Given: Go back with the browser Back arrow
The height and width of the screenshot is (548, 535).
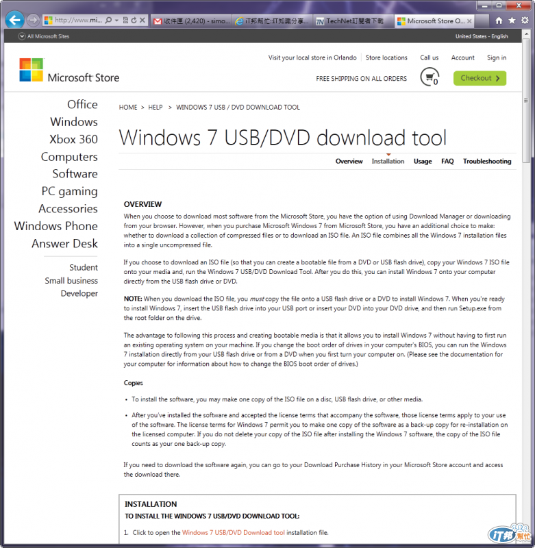Looking at the screenshot, I should point(14,20).
